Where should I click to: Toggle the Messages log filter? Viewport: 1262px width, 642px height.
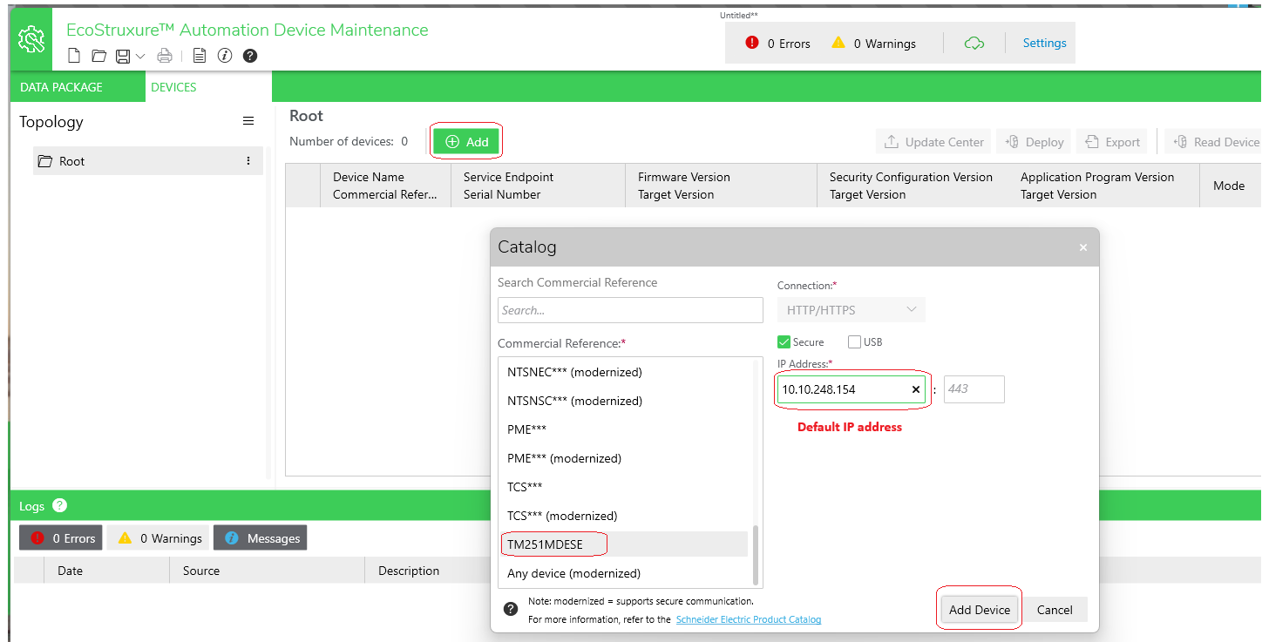coord(260,538)
